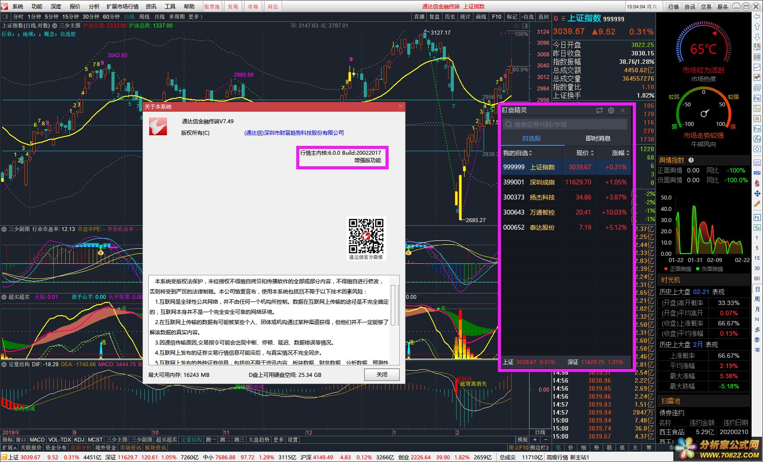Toggle the 定量结构 indicator panel circle
Screen dimensions: 763x462
point(4,364)
